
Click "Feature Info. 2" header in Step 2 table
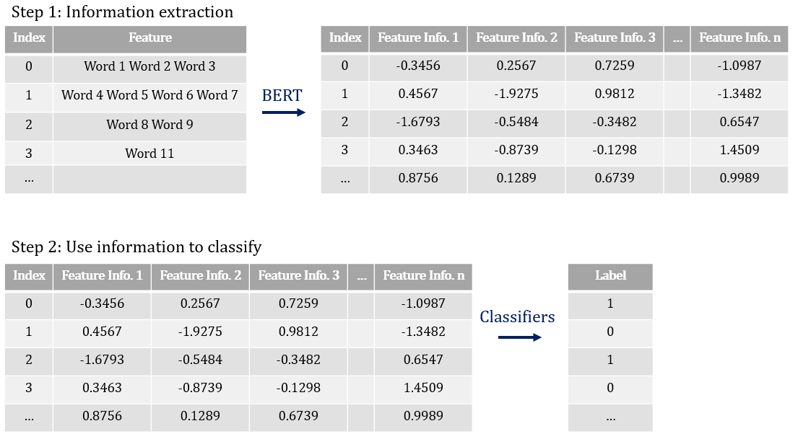[200, 275]
